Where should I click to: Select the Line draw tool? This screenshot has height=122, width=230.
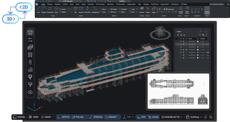(x=38, y=10)
